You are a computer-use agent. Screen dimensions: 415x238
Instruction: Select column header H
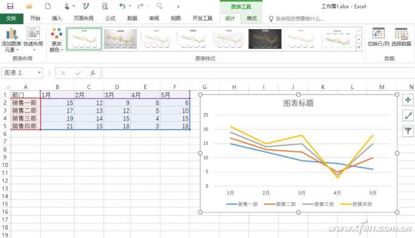[x=234, y=87]
